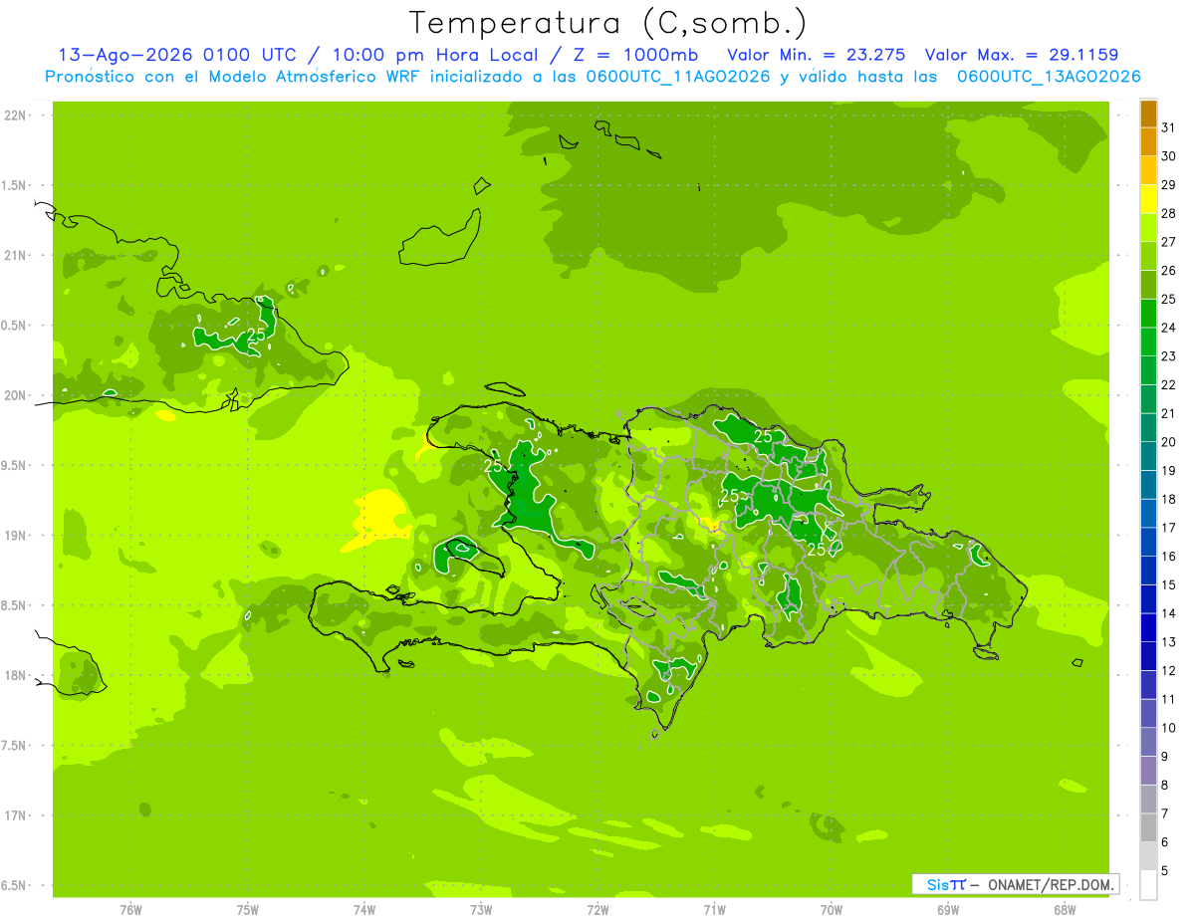Click the '70W' longitude label
The height and width of the screenshot is (923, 1195).
[x=831, y=910]
